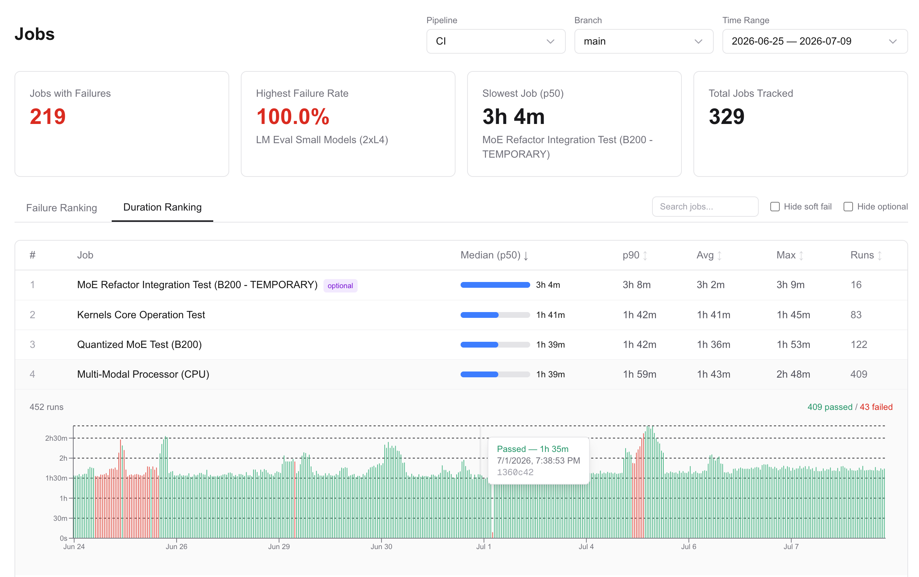Sort by the Median (p50) column header
This screenshot has width=919, height=577.
494,255
